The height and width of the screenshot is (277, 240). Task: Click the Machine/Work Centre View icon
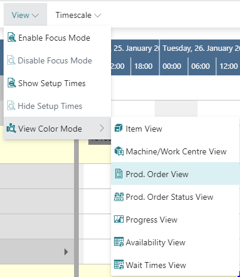tap(119, 151)
